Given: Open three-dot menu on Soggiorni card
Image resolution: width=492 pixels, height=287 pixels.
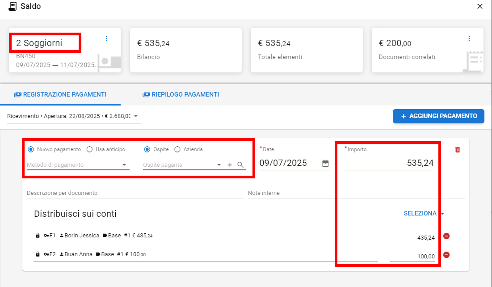Looking at the screenshot, I should pyautogui.click(x=106, y=38).
